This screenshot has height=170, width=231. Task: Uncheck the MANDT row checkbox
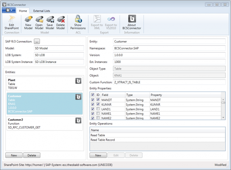[93, 100]
